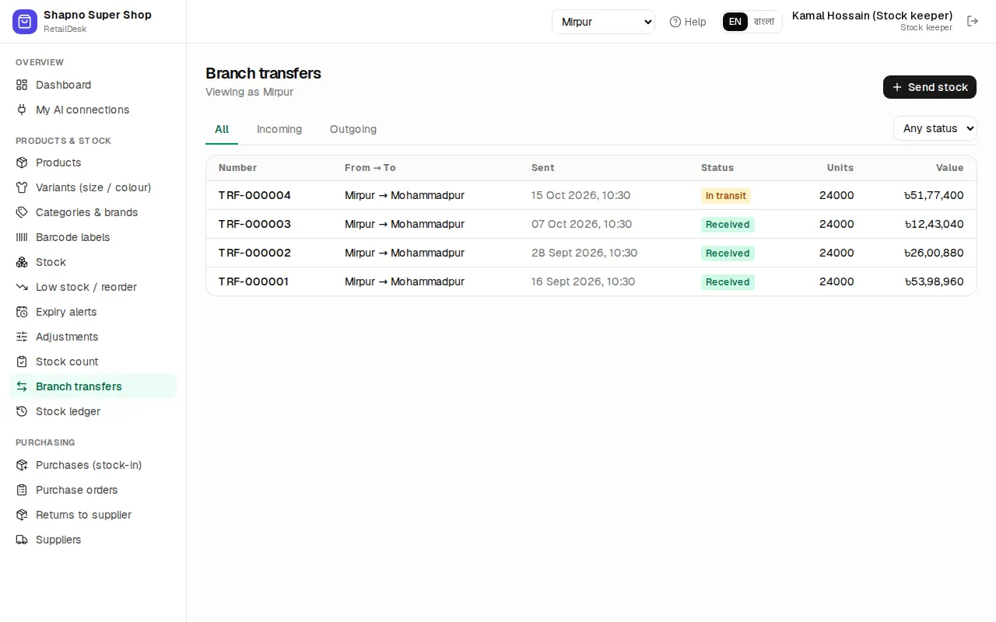
Task: Open Purchase orders page
Action: point(93,490)
